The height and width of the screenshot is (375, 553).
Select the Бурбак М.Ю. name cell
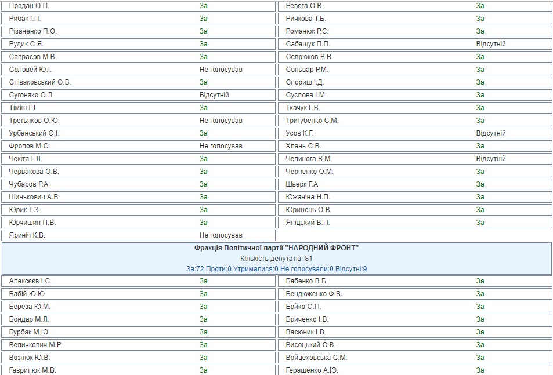click(30, 332)
